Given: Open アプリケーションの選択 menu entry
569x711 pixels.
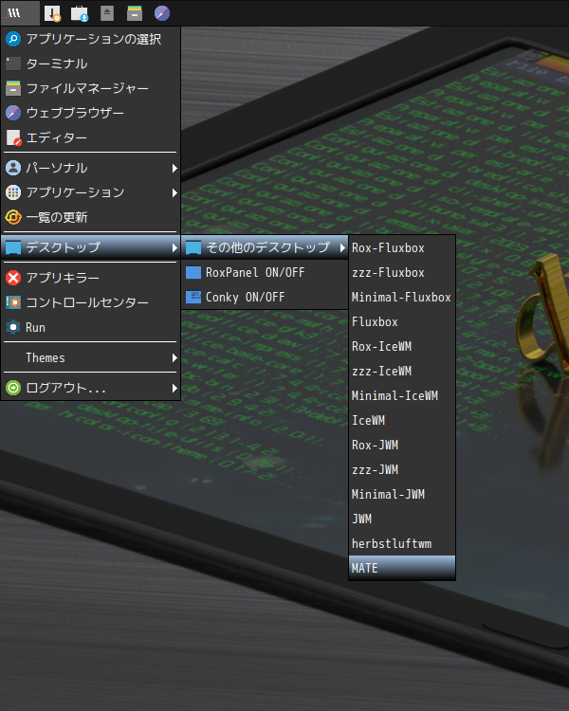Looking at the screenshot, I should tap(91, 39).
